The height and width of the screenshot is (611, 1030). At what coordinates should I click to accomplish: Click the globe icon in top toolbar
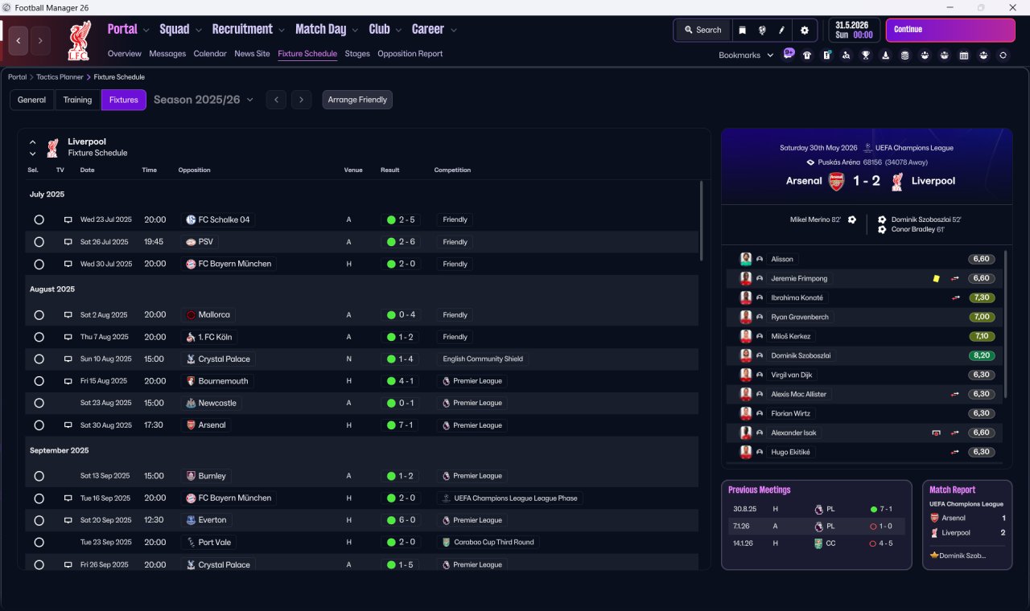pyautogui.click(x=761, y=30)
